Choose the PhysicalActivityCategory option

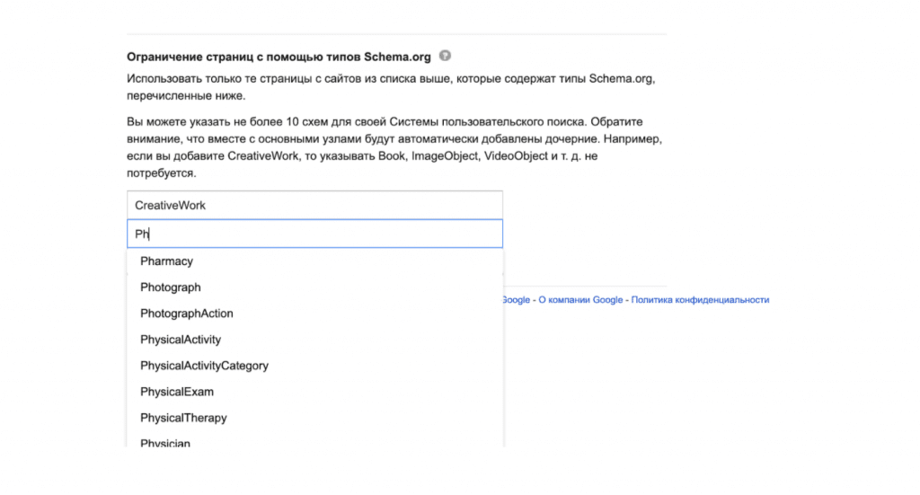(x=205, y=366)
